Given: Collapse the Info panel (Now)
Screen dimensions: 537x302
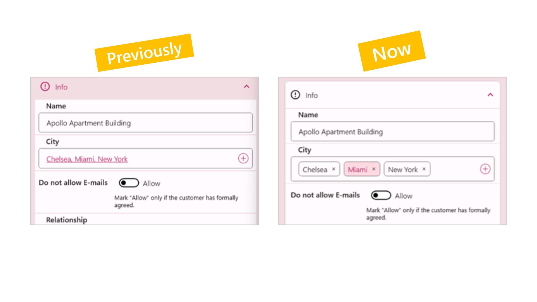Looking at the screenshot, I should (x=490, y=95).
